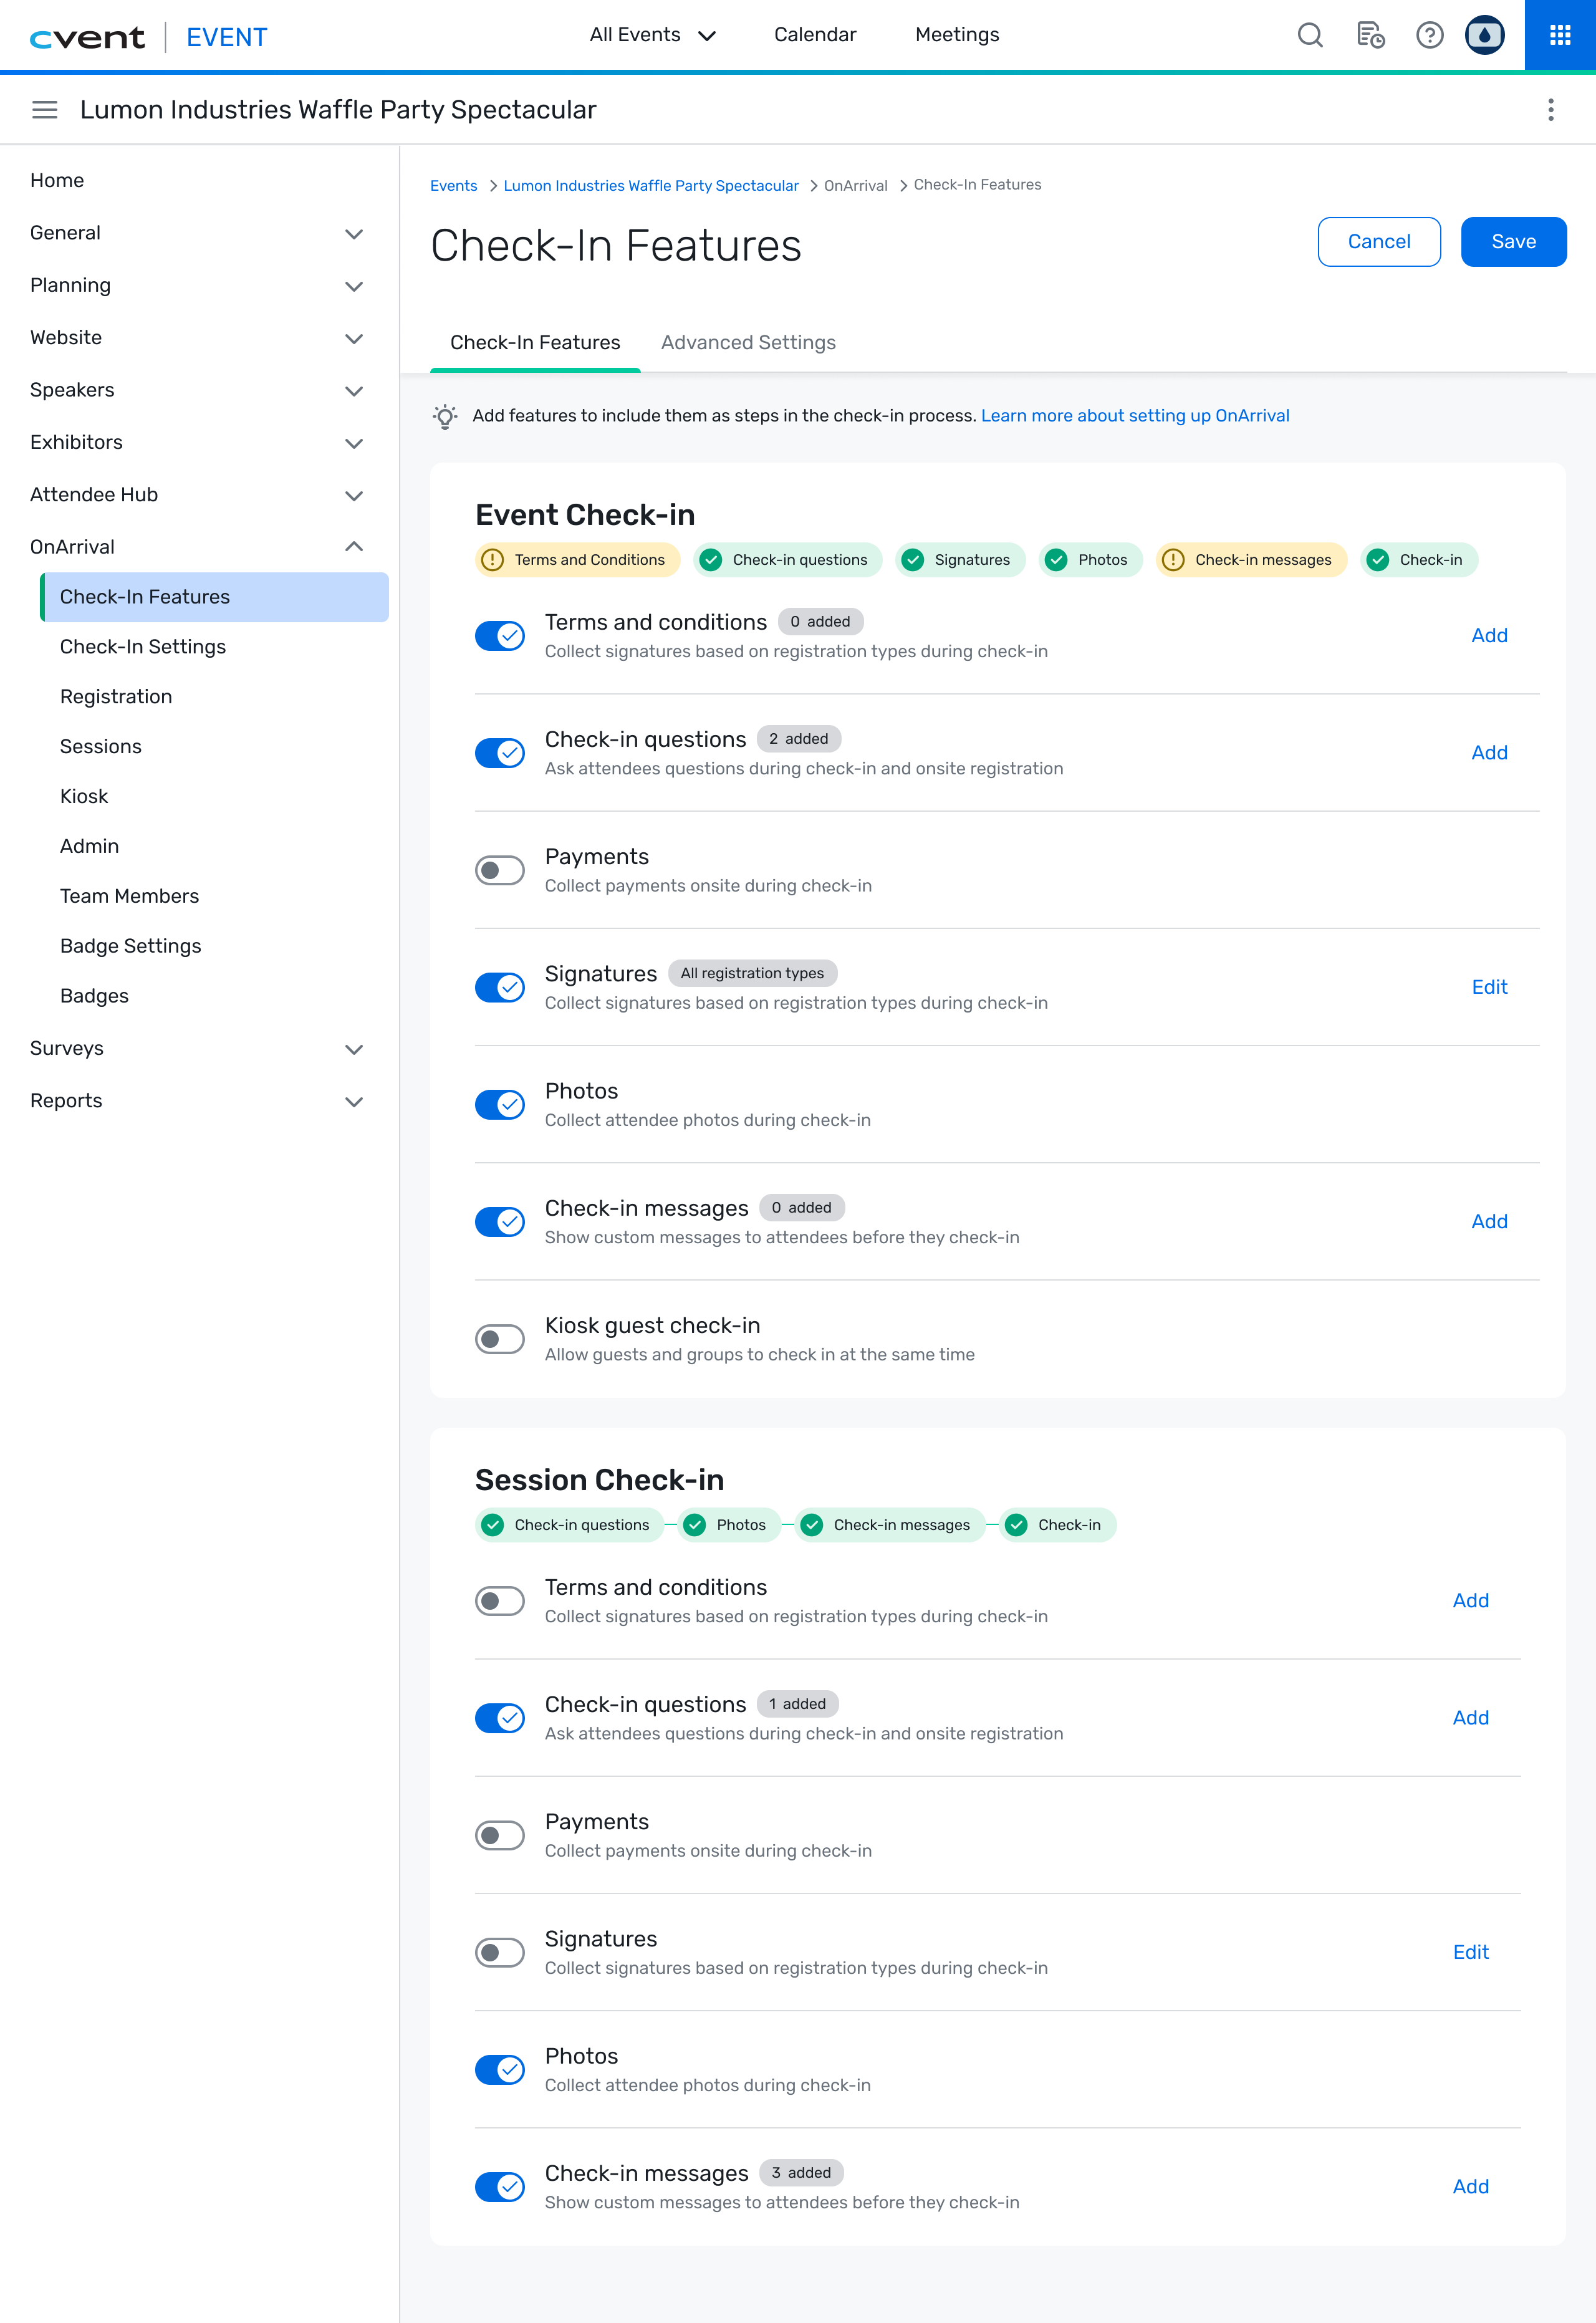Image resolution: width=1596 pixels, height=2323 pixels.
Task: Click Event Check-in questions step chip
Action: (788, 560)
